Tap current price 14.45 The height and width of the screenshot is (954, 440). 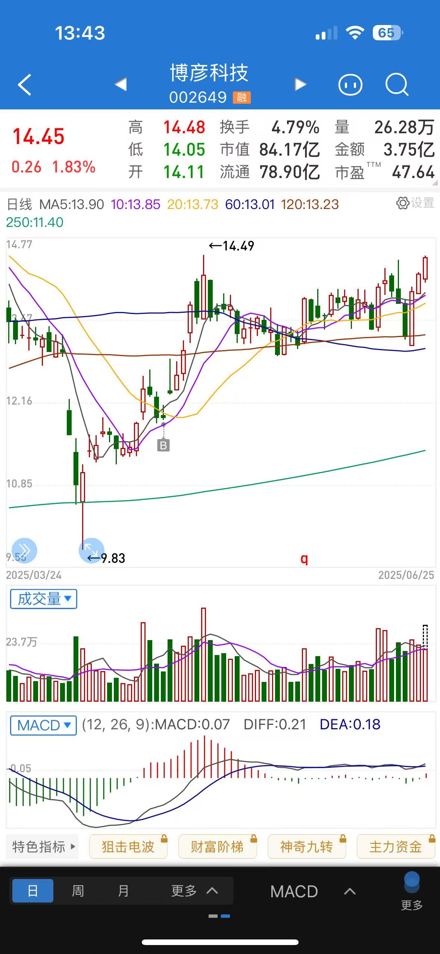[38, 137]
